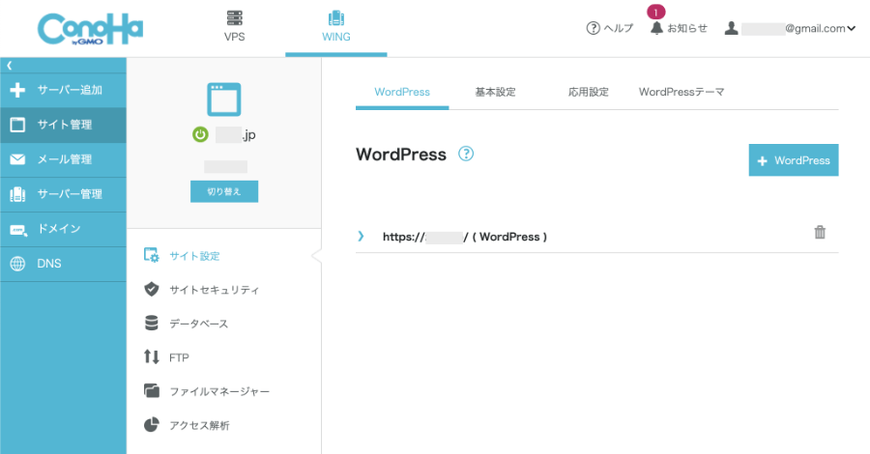Open ドメイン in sidebar
Image resolution: width=870 pixels, height=454 pixels.
(63, 229)
